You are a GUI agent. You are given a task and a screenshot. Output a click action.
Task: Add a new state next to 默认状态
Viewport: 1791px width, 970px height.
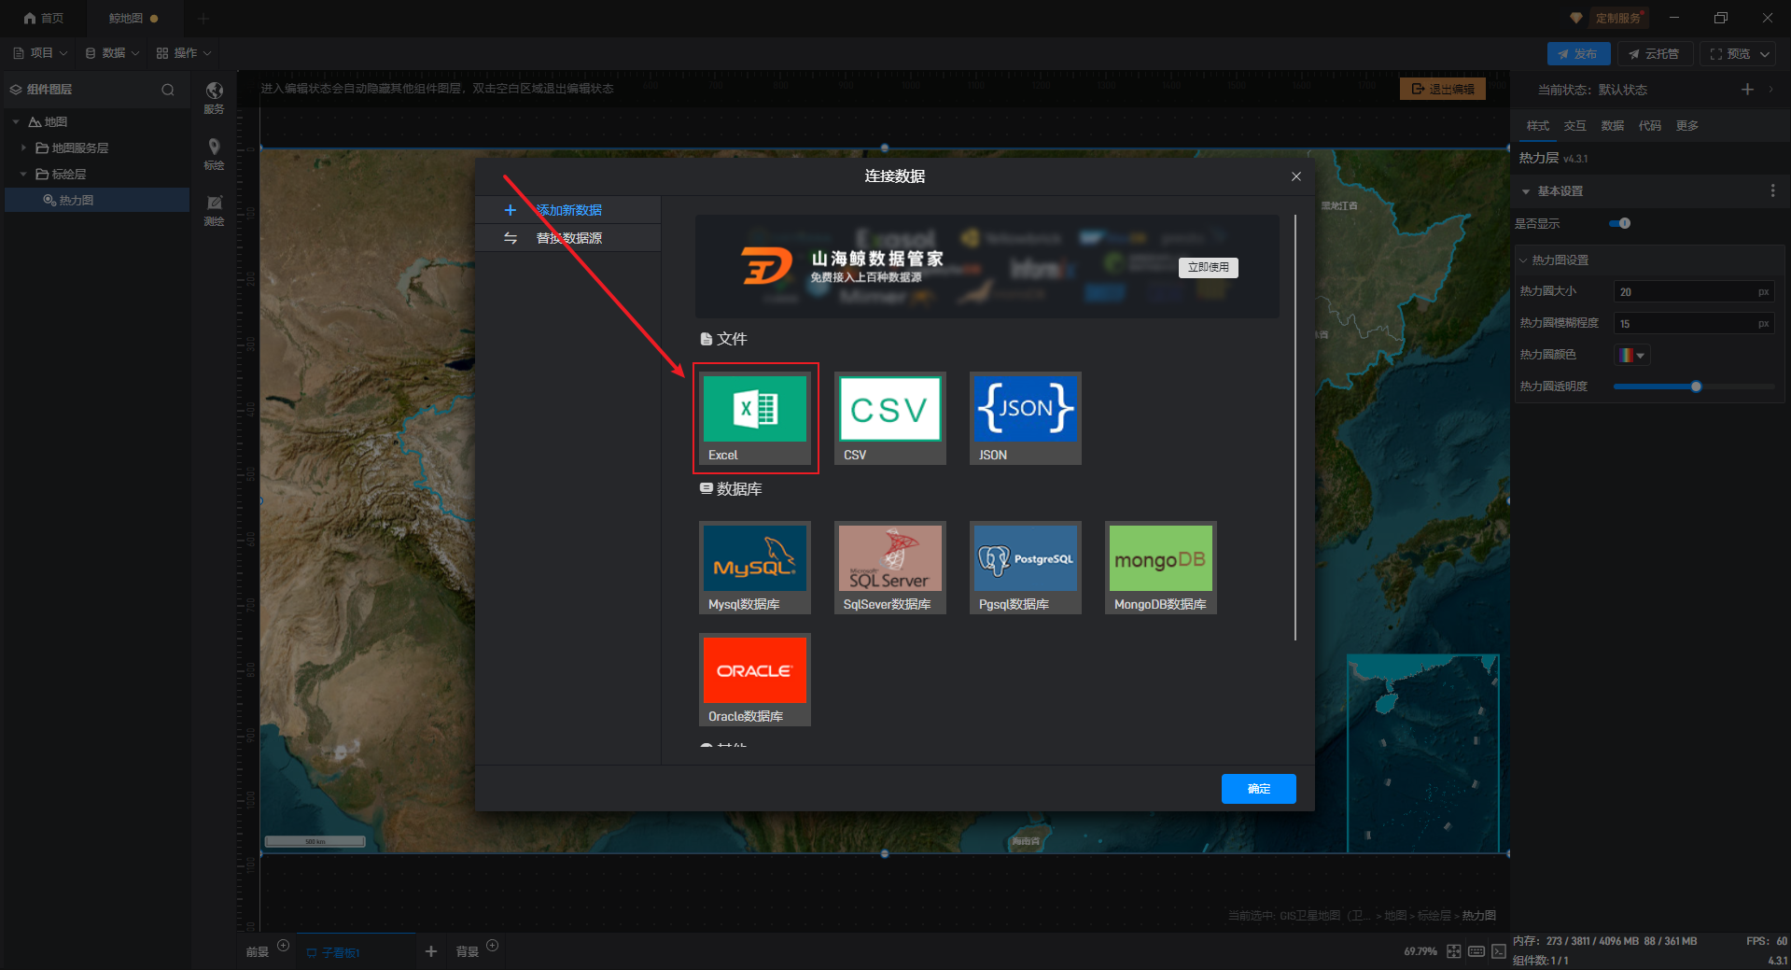[x=1747, y=90]
